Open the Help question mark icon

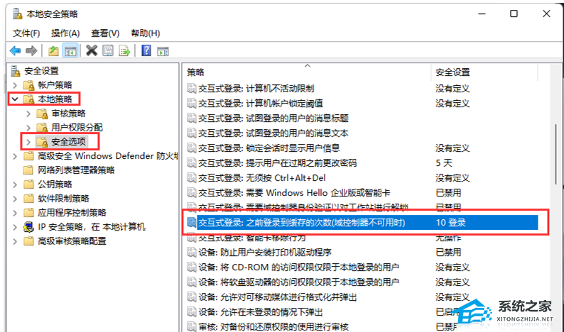(x=146, y=50)
